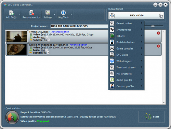Screen dimensions: 171x129
Task: Open Alice in Wonderland audio track dropdown
Action: click(x=47, y=50)
